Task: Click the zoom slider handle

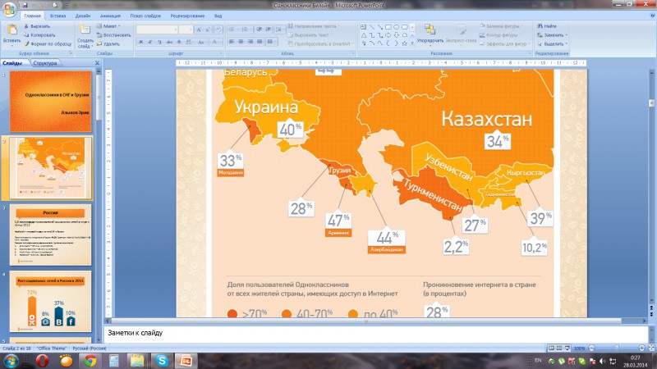Action: [x=617, y=348]
